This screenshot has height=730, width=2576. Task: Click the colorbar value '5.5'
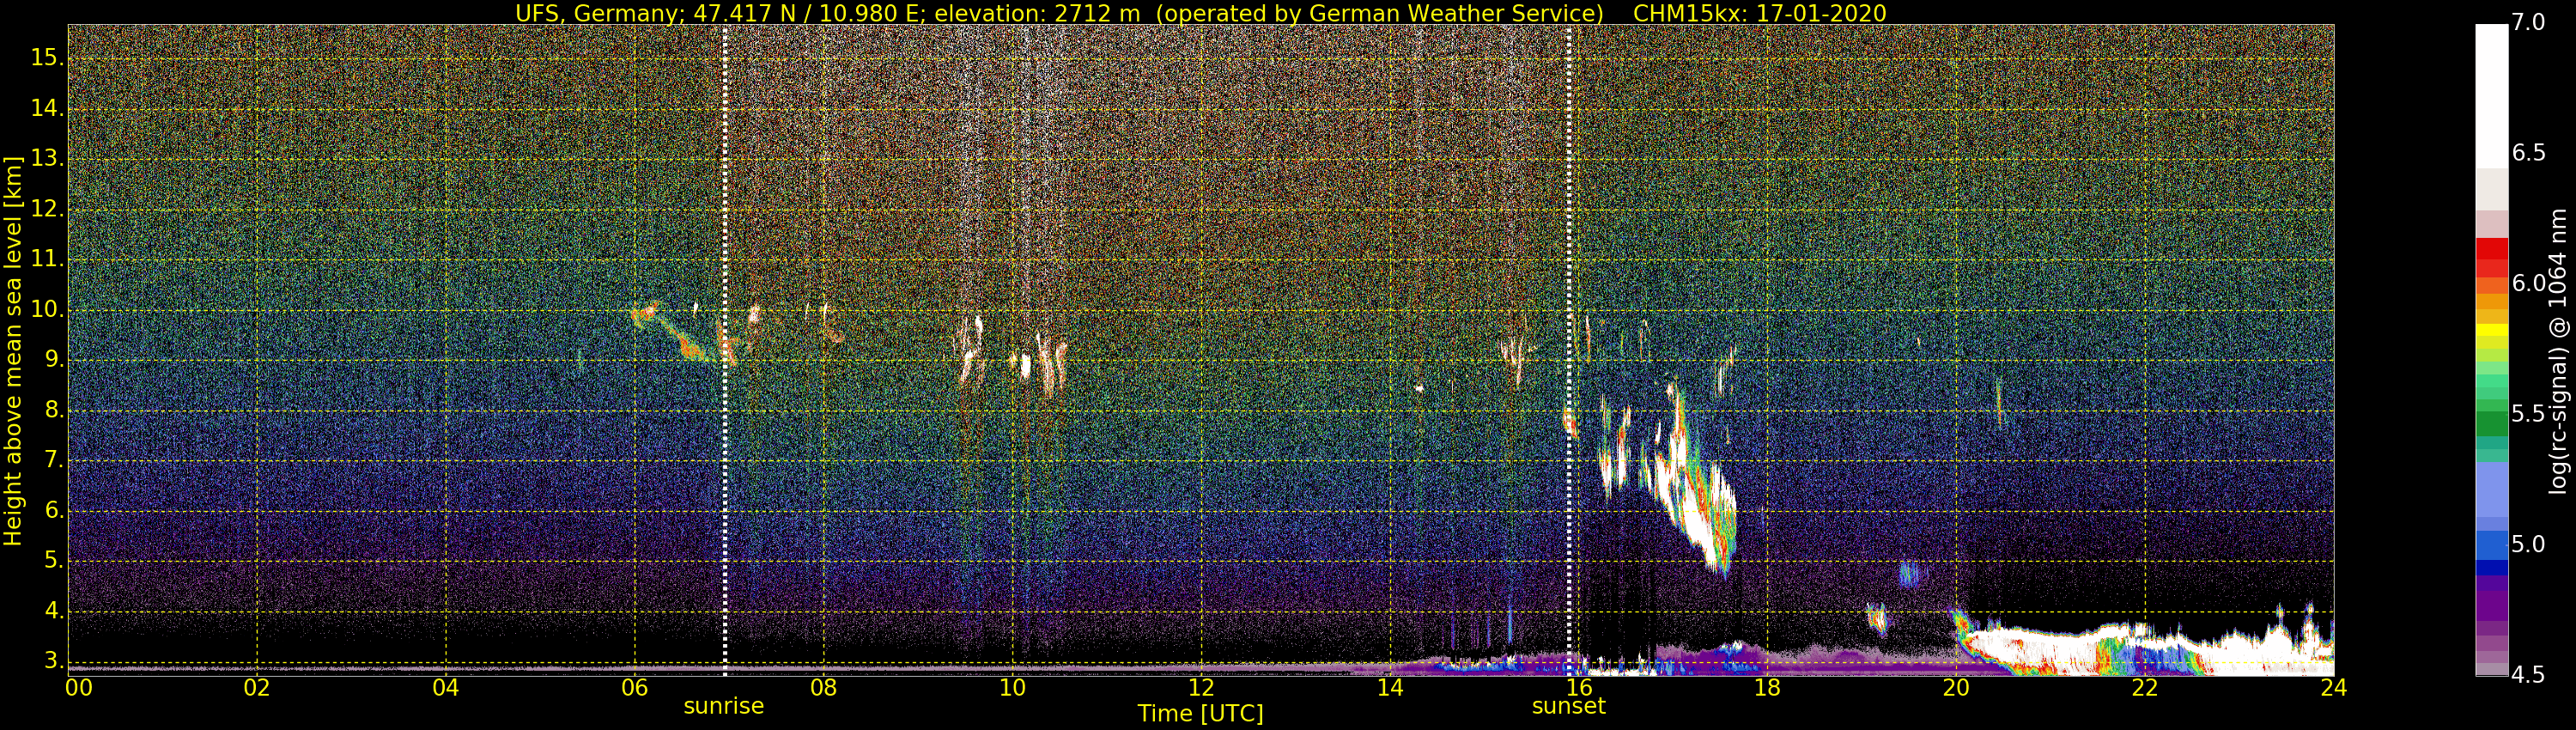2529,414
